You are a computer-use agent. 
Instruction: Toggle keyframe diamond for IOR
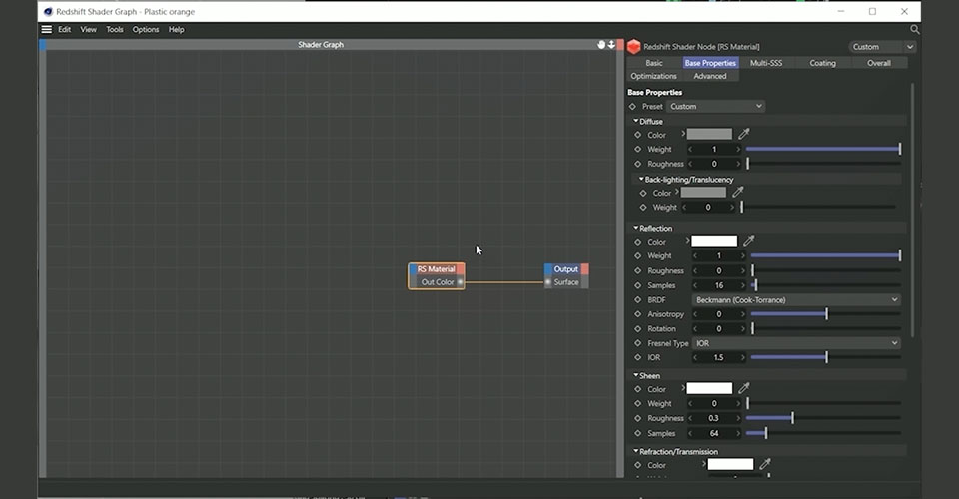click(x=638, y=357)
